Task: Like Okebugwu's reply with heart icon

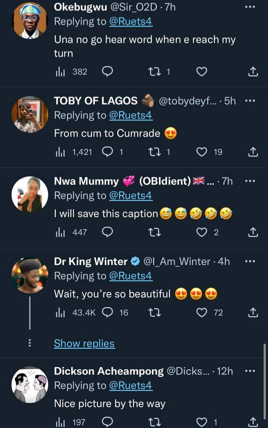Action: pyautogui.click(x=202, y=72)
